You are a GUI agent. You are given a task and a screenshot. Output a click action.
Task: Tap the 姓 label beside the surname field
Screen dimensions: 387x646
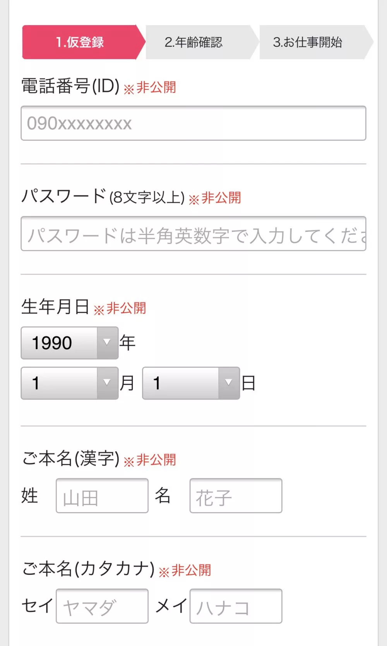30,496
